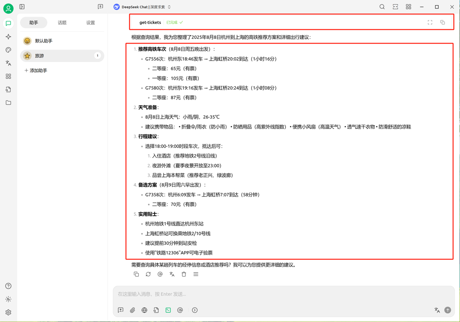Click the @ mention-model icon under the message
The height and width of the screenshot is (322, 460).
pyautogui.click(x=160, y=274)
